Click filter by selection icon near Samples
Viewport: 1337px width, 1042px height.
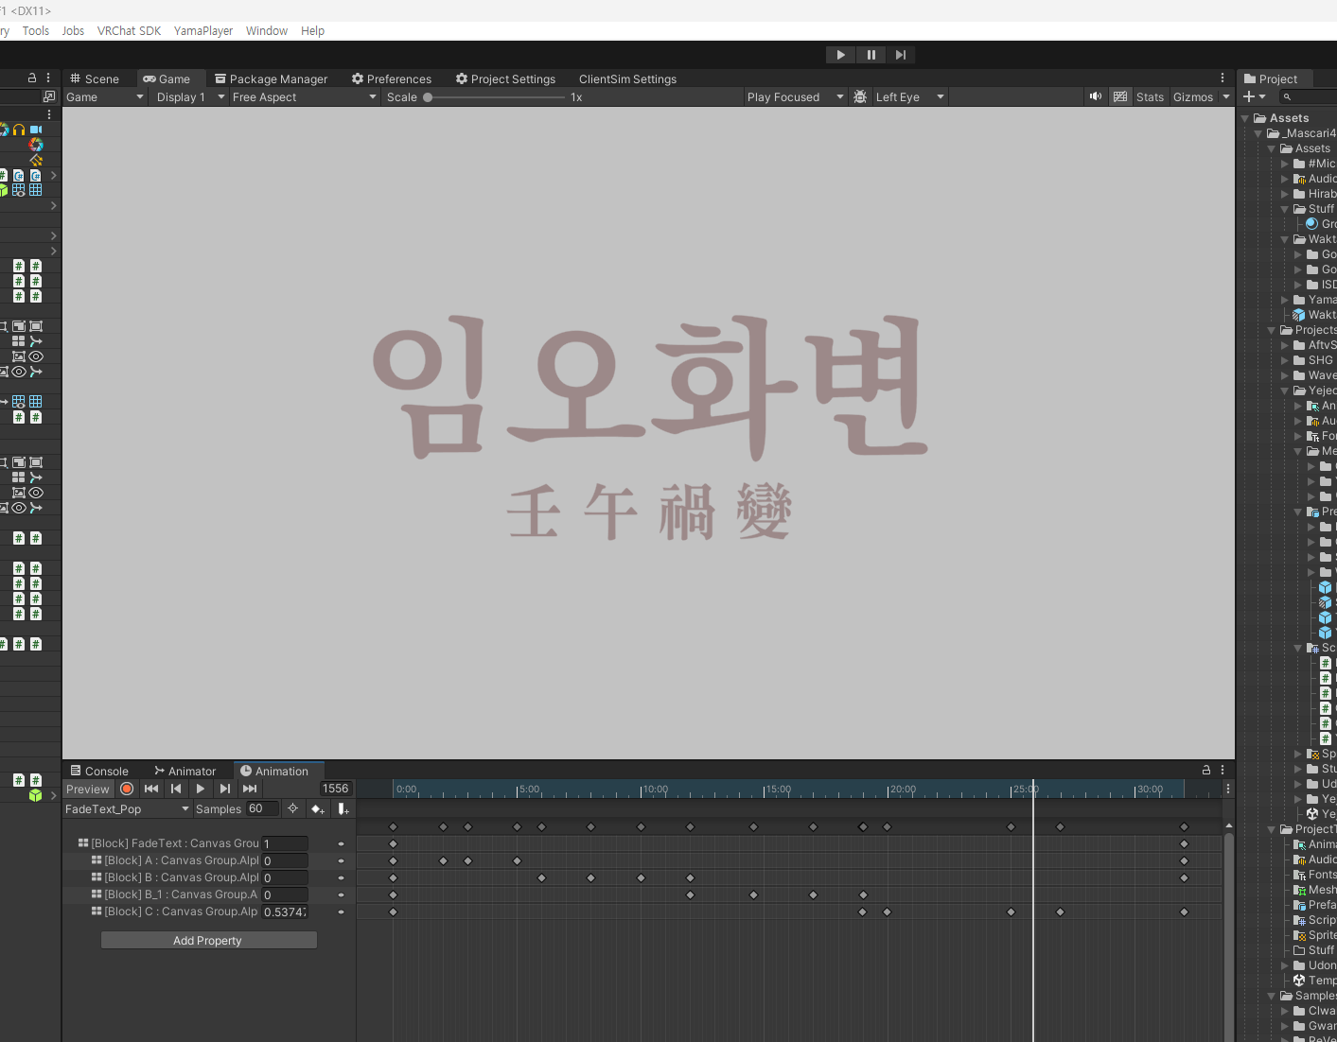pyautogui.click(x=292, y=808)
